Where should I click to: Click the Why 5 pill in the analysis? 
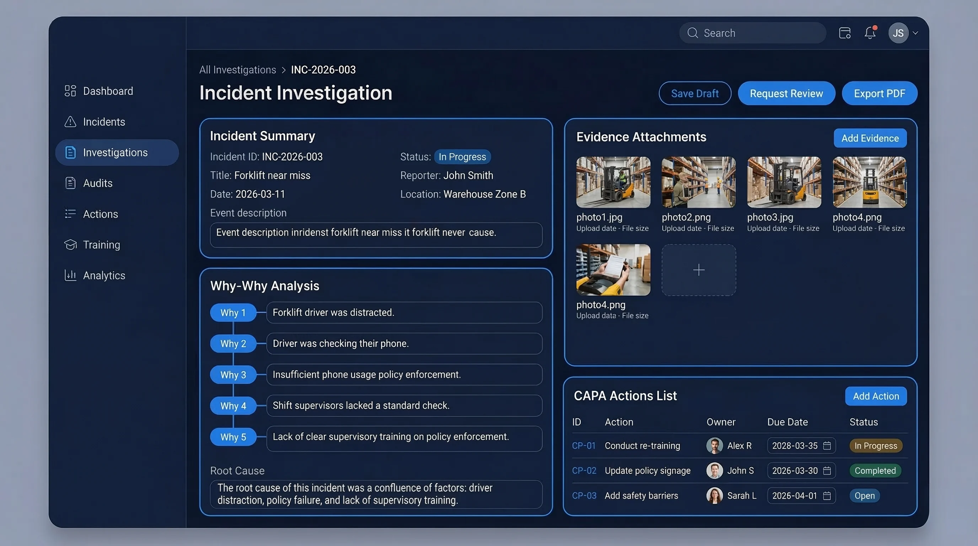click(x=233, y=437)
